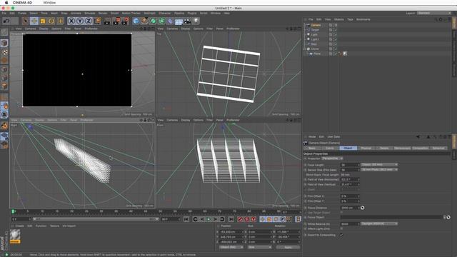Click the light bulb toolbar icon
This screenshot has height=257, width=457.
tap(196, 21)
